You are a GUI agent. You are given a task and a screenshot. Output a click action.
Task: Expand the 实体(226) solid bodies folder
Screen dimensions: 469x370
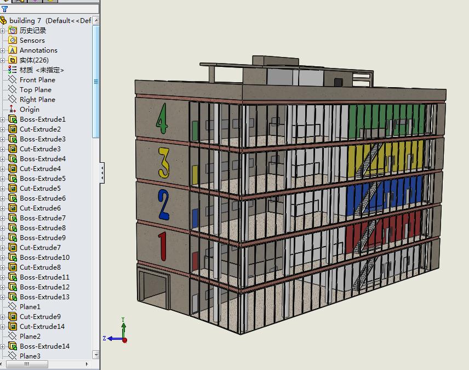point(3,60)
